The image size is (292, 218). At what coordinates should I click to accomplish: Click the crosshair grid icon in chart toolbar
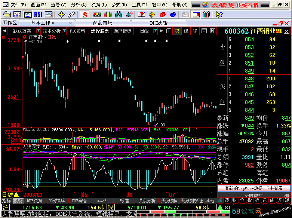pyautogui.click(x=169, y=31)
